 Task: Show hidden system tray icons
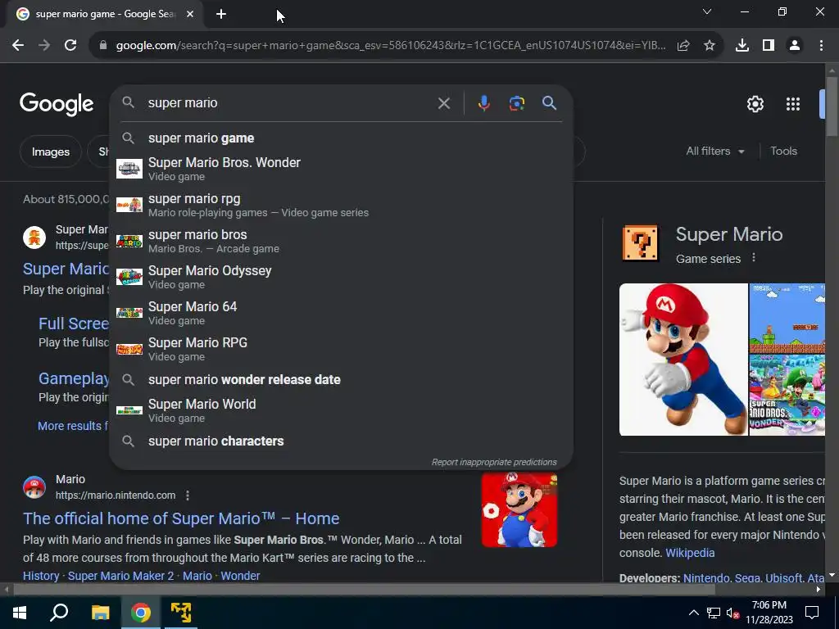pos(693,613)
